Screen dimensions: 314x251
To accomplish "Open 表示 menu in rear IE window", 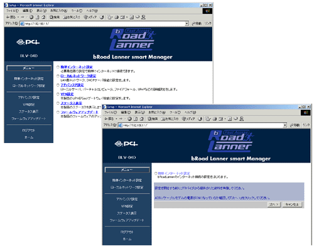I will point(41,11).
